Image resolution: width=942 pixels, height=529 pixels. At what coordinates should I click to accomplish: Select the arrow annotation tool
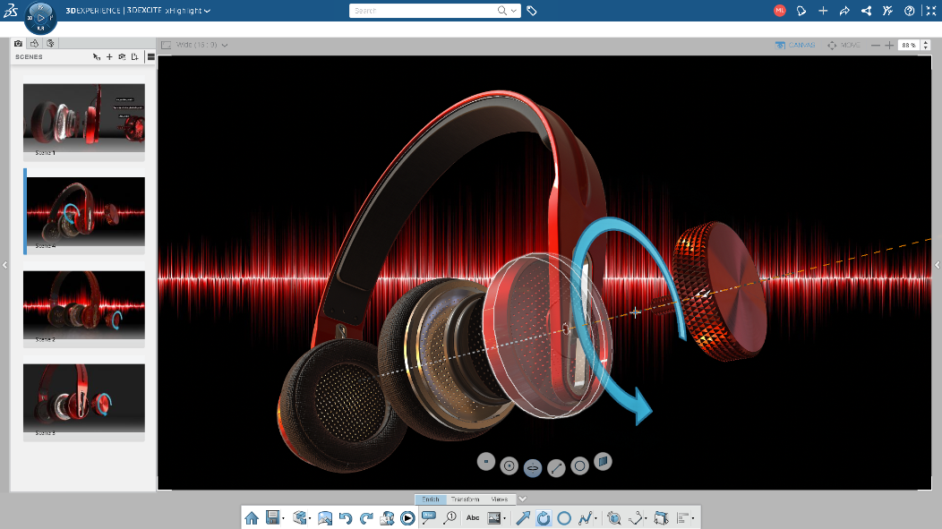pos(523,517)
